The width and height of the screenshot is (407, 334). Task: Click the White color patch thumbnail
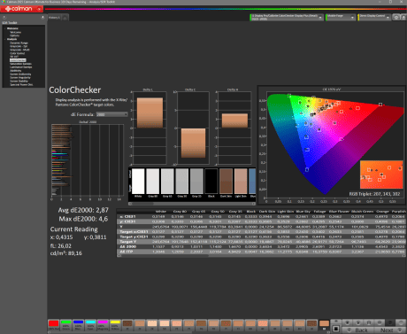click(x=138, y=181)
